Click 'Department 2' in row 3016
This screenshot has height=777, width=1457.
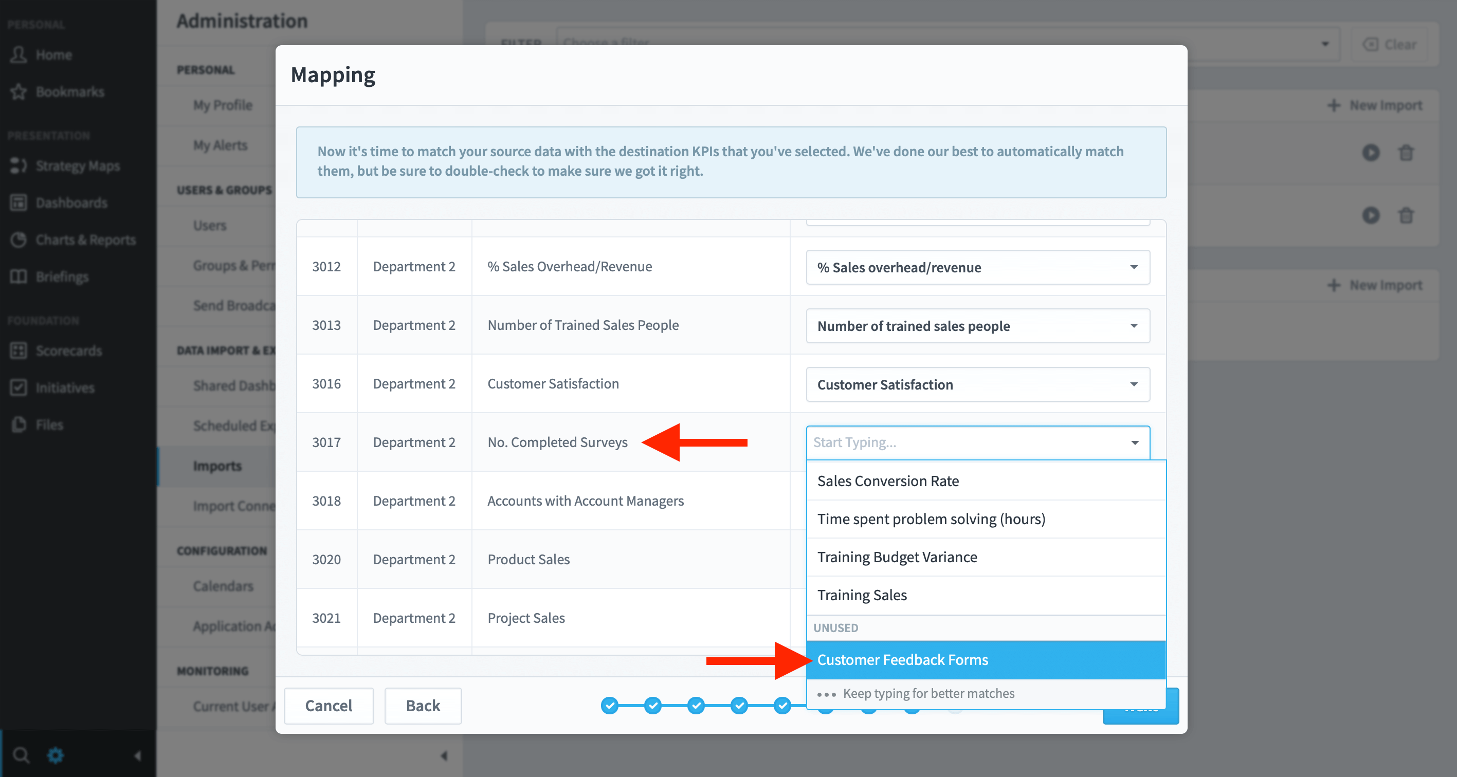click(x=414, y=383)
